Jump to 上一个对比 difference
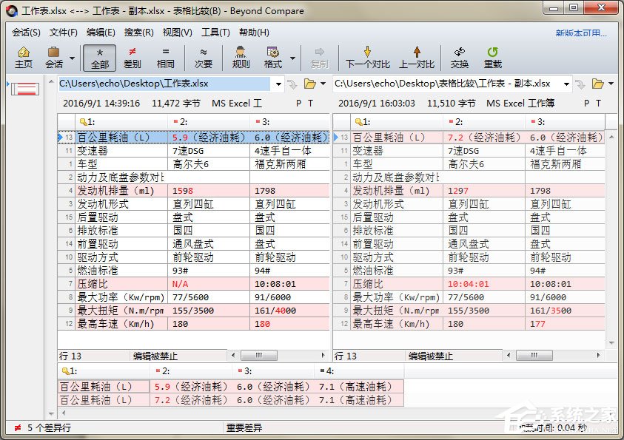This screenshot has width=624, height=440. coord(416,56)
